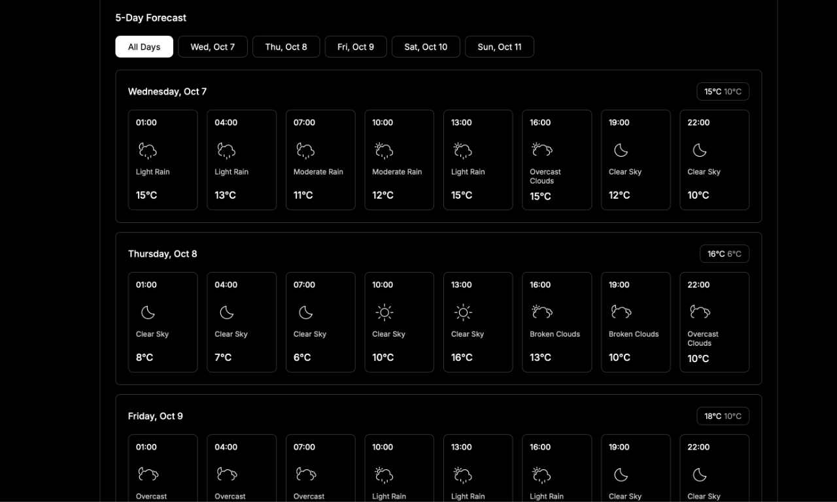This screenshot has width=837, height=502.
Task: Click Wednesday's 15°C 10°C high-low badge
Action: coord(723,92)
